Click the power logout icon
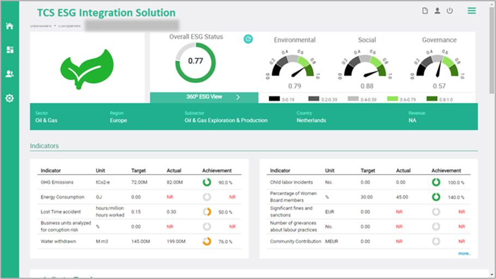496x279 pixels. tap(450, 11)
